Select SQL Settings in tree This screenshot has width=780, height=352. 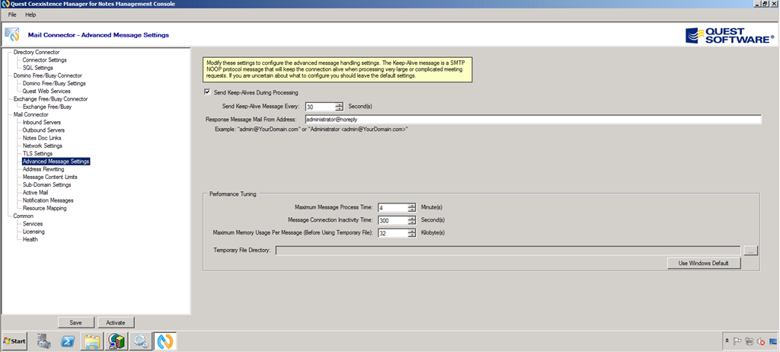[38, 68]
